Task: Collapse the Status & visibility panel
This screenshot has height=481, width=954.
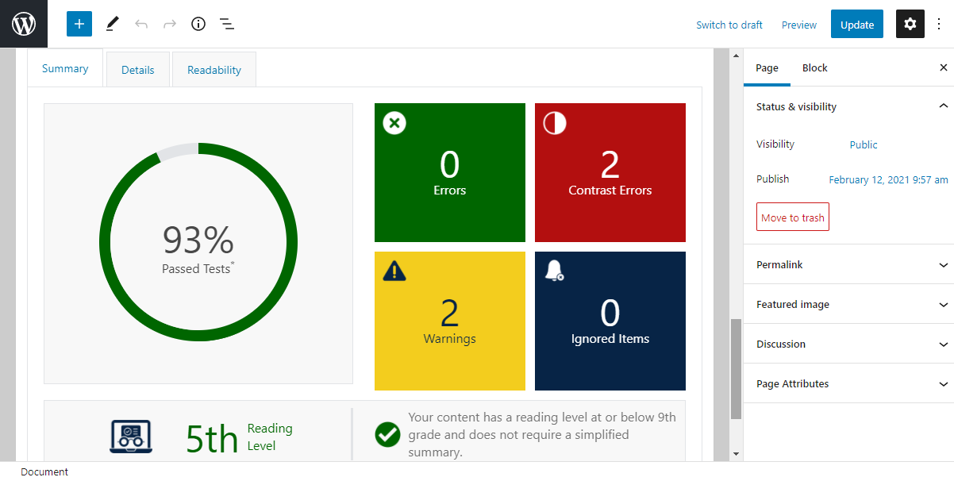Action: [848, 106]
